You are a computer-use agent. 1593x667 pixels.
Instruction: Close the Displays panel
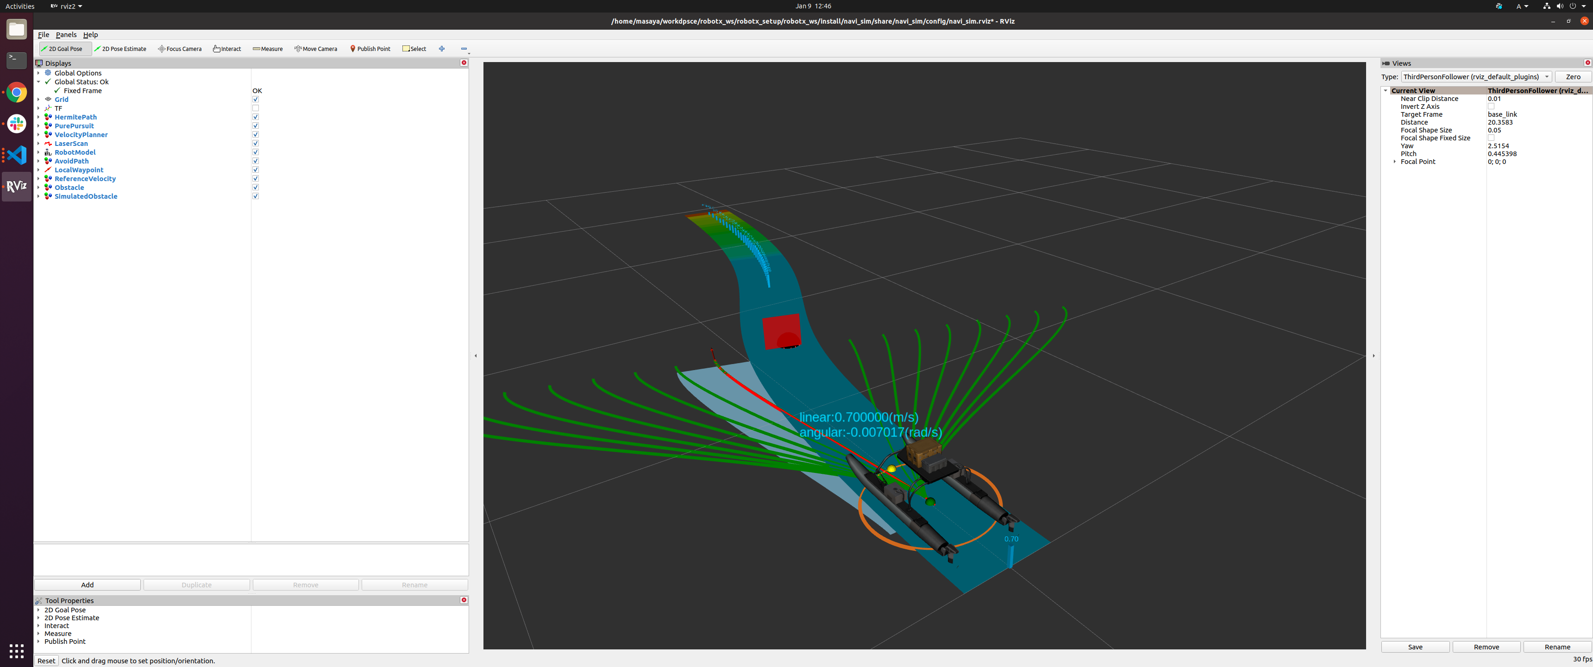tap(464, 63)
